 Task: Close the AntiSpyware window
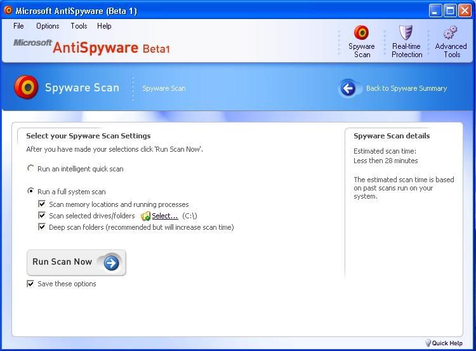pyautogui.click(x=465, y=11)
